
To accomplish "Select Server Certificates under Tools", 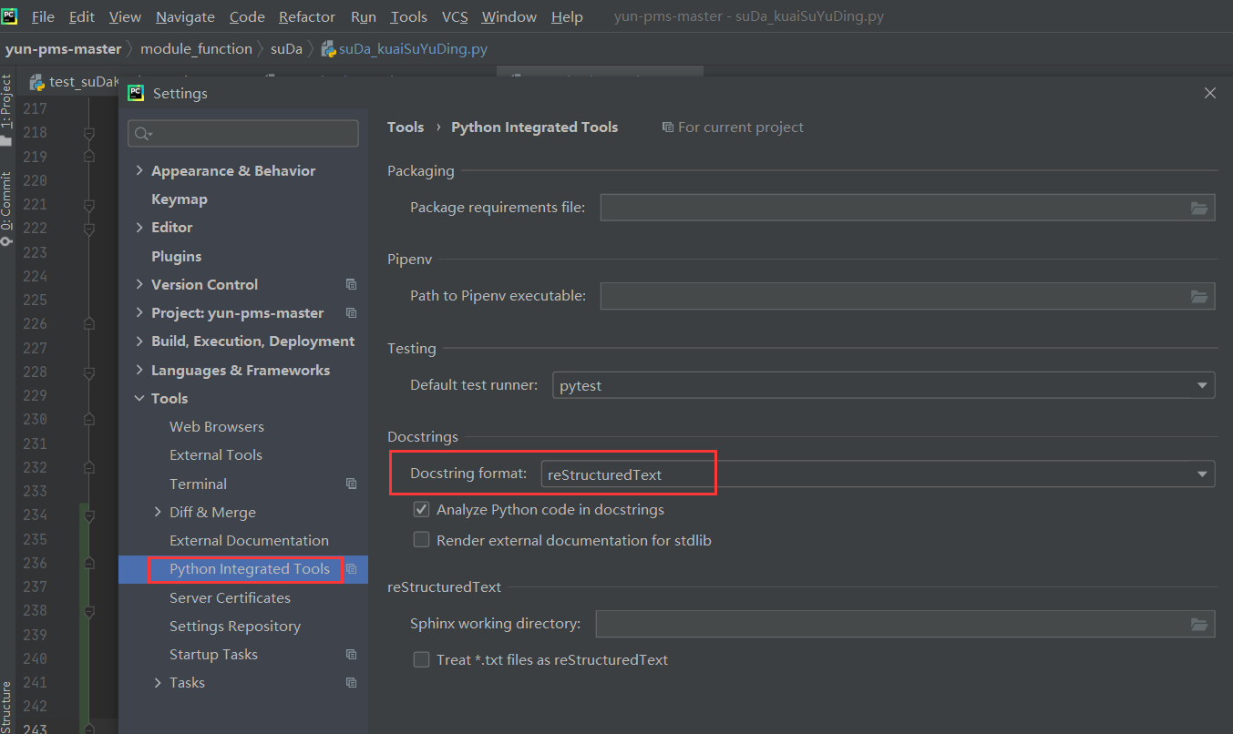I will click(x=230, y=598).
